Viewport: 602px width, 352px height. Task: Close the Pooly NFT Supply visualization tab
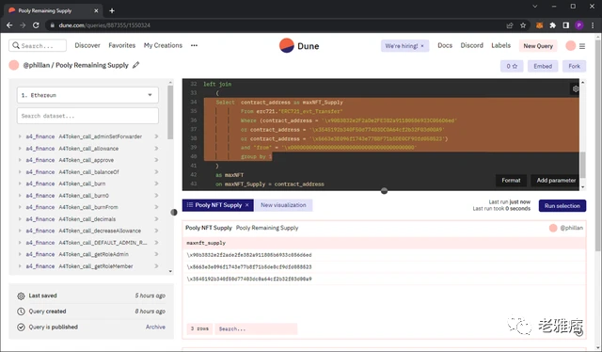(246, 205)
